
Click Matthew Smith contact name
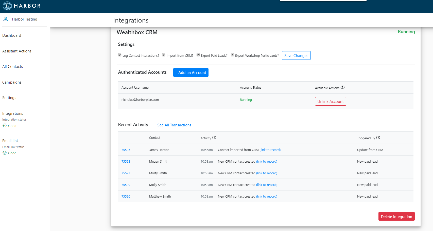(x=160, y=197)
